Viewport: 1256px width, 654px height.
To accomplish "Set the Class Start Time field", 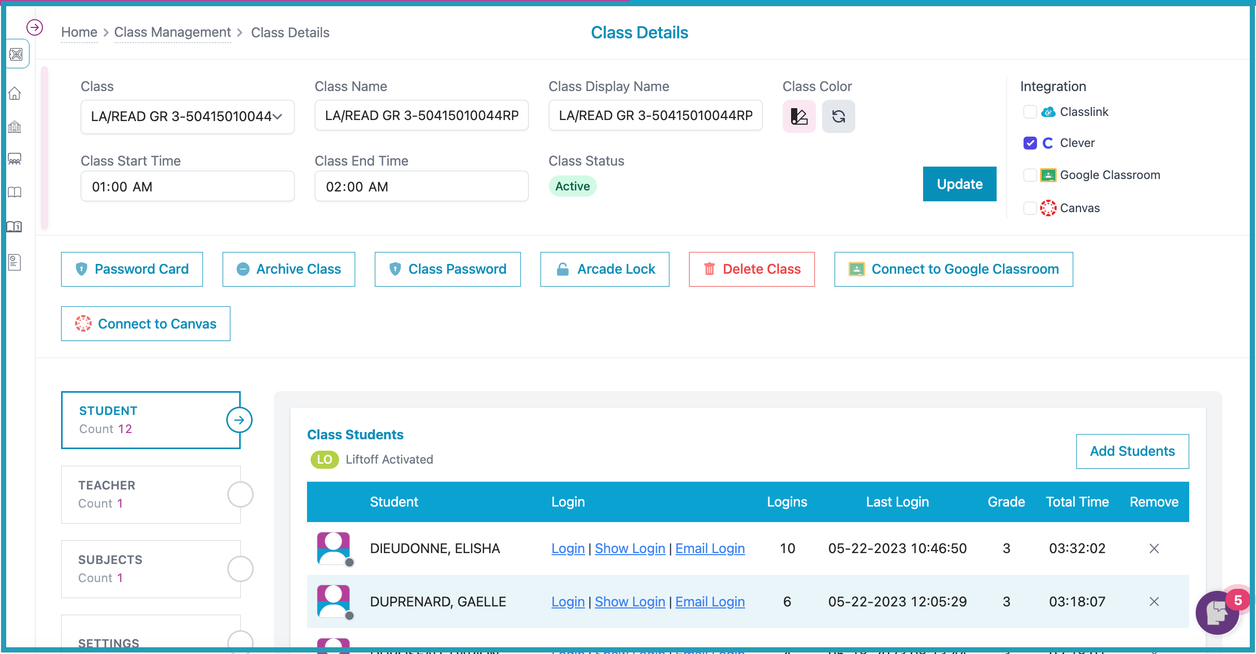I will tap(187, 186).
